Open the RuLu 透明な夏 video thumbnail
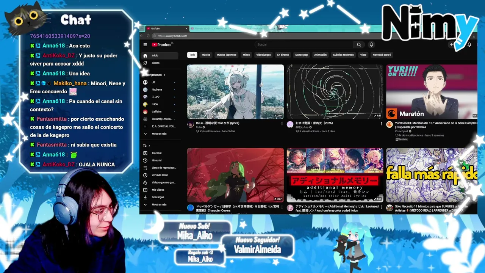The image size is (485, 273). [x=235, y=91]
